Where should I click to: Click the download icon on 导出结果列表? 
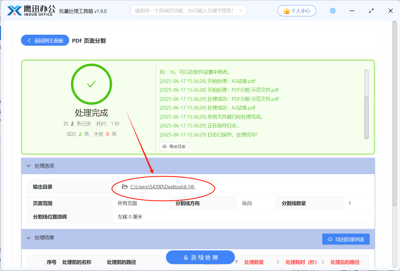pyautogui.click(x=330, y=239)
